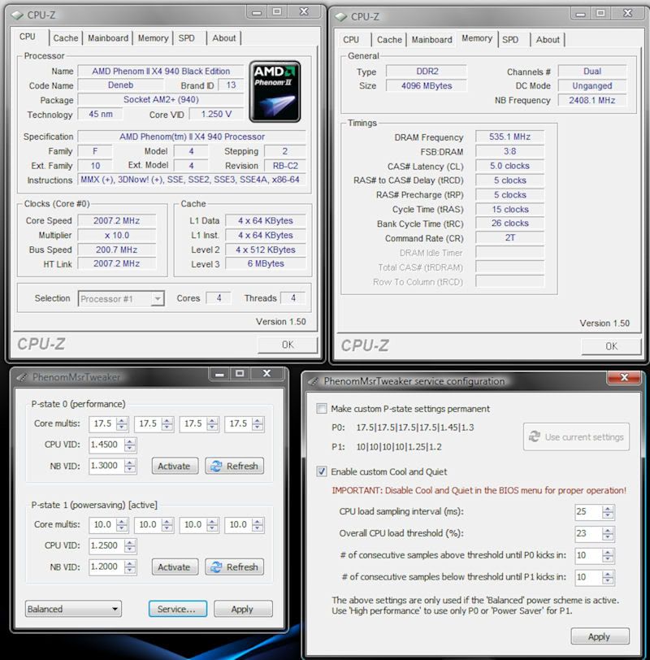Click the Level 3 cache value 6 MBytes

pos(266,263)
